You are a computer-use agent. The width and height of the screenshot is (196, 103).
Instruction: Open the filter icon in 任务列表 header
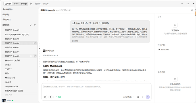35,25
